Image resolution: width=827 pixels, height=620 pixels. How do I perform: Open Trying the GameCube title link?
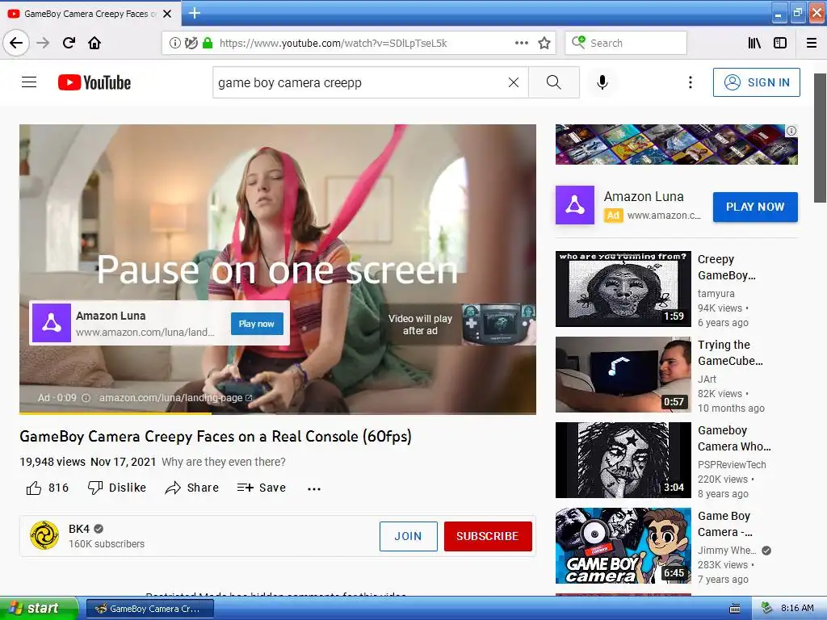point(730,353)
